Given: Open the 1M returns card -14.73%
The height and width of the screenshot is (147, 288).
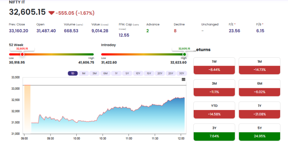Looking at the screenshot, I should 260,66.
